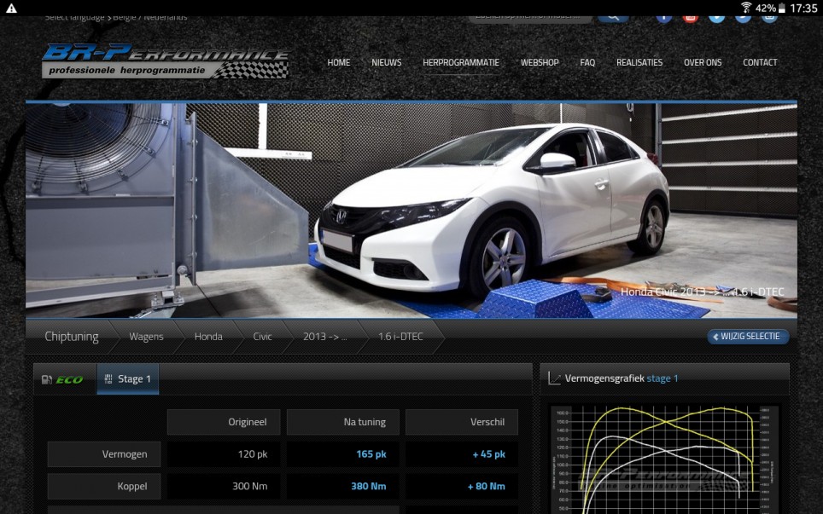This screenshot has height=514, width=823.
Task: Open the red YouTube social icon
Action: pyautogui.click(x=690, y=19)
